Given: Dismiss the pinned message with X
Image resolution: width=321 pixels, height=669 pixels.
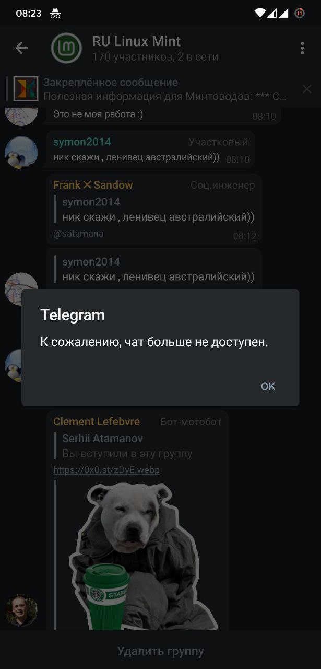Looking at the screenshot, I should pyautogui.click(x=307, y=89).
